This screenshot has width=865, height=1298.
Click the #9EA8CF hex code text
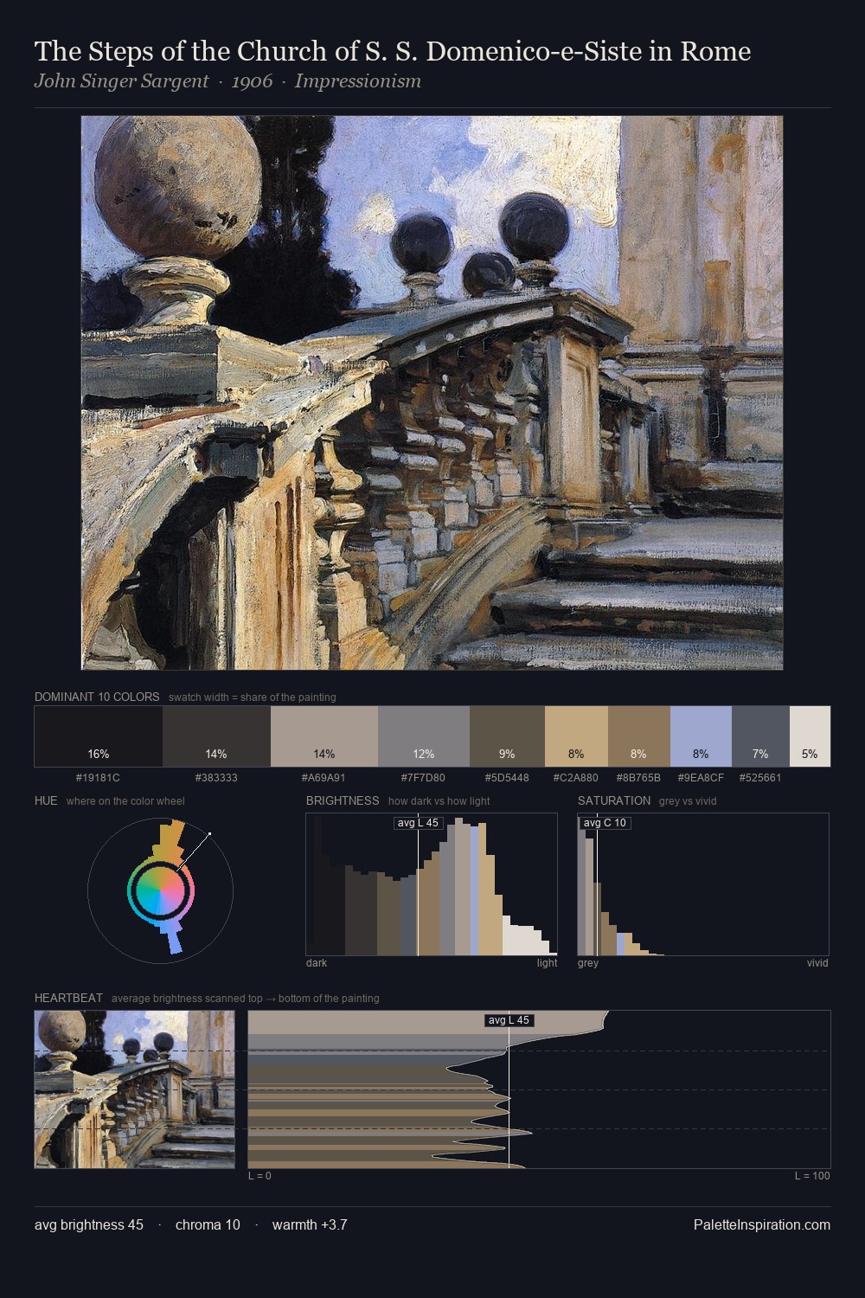point(701,778)
